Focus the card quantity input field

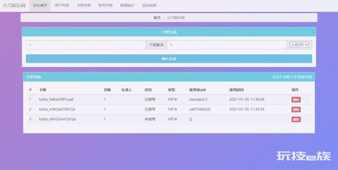click(x=86, y=45)
